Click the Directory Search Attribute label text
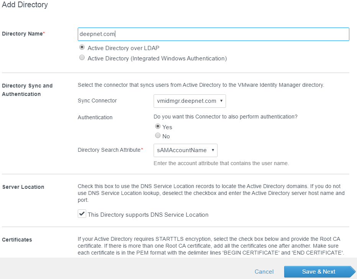The width and height of the screenshot is (357, 279). [110, 150]
